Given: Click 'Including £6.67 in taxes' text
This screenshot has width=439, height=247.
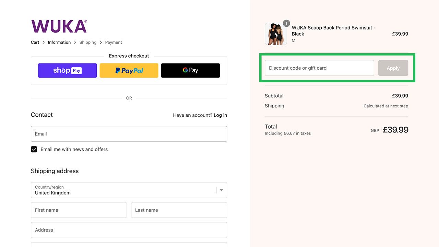Looking at the screenshot, I should coord(288,133).
